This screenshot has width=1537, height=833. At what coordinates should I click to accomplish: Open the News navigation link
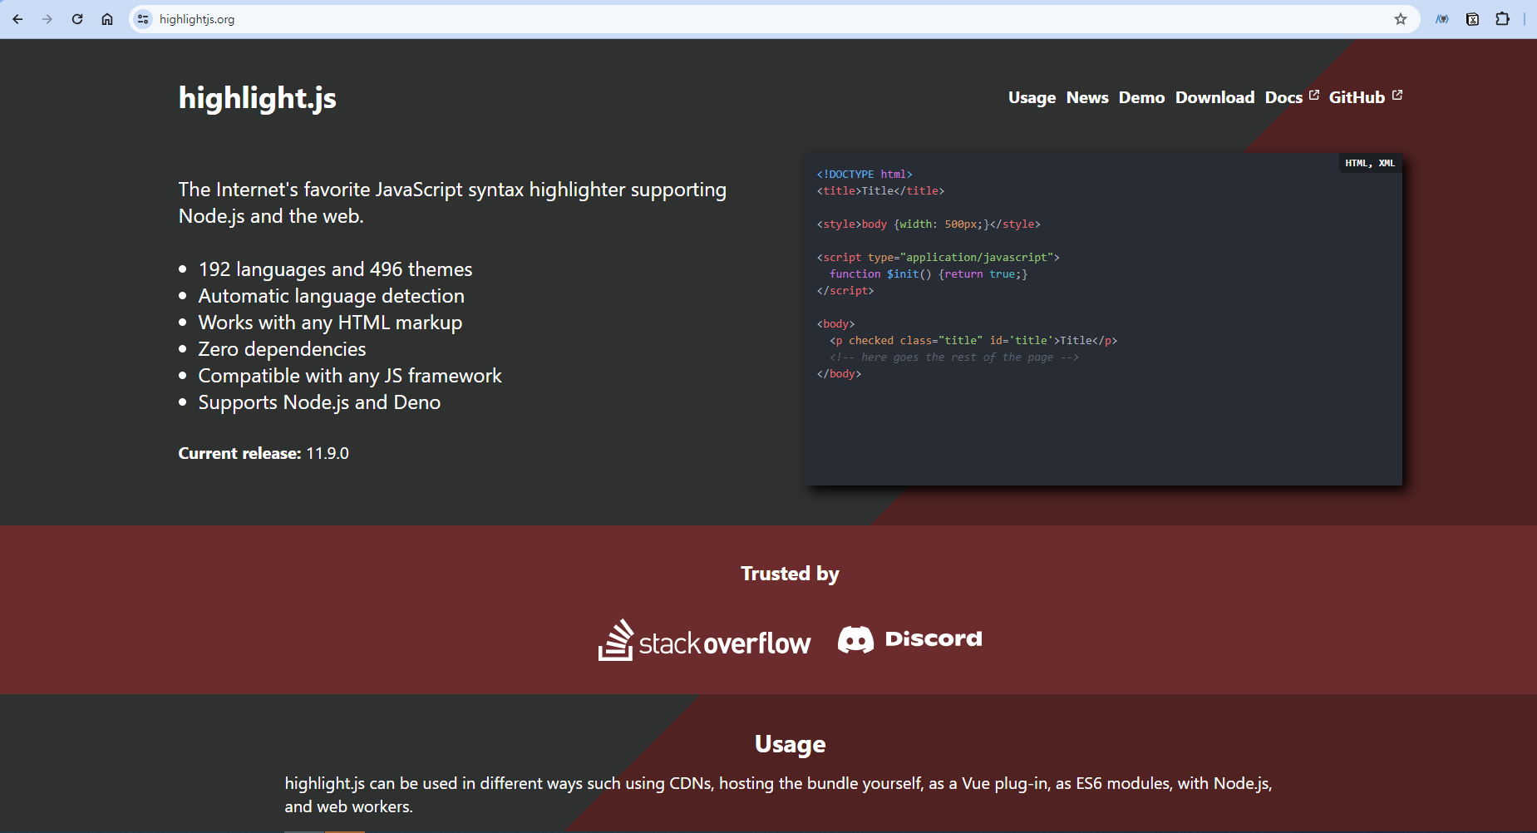1087,97
